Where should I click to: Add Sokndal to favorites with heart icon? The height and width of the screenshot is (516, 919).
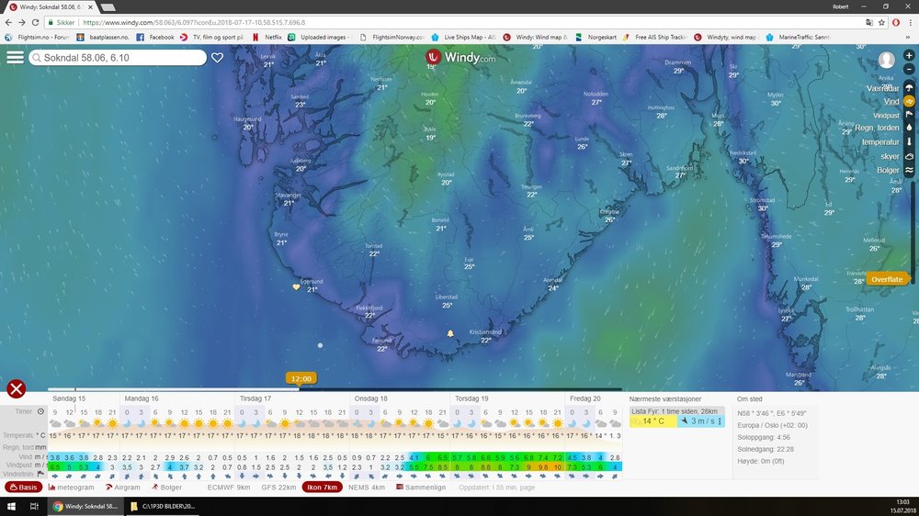[x=218, y=58]
